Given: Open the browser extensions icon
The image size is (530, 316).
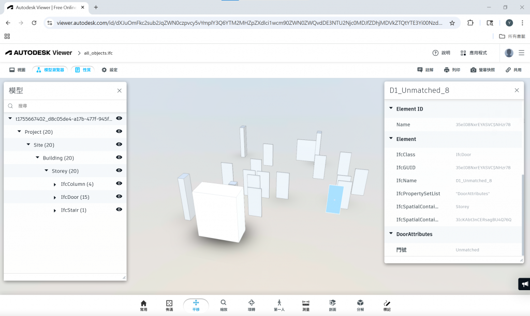Looking at the screenshot, I should 470,23.
